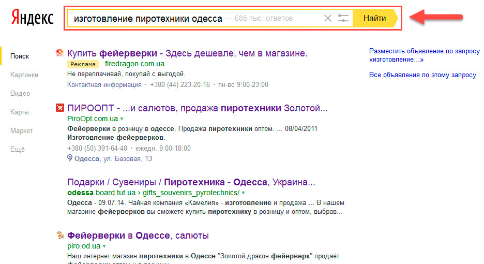Click the piro.od.ua result favicon
The width and height of the screenshot is (484, 264).
coord(60,235)
